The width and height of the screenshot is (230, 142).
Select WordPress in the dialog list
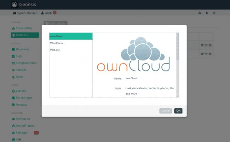(x=71, y=43)
